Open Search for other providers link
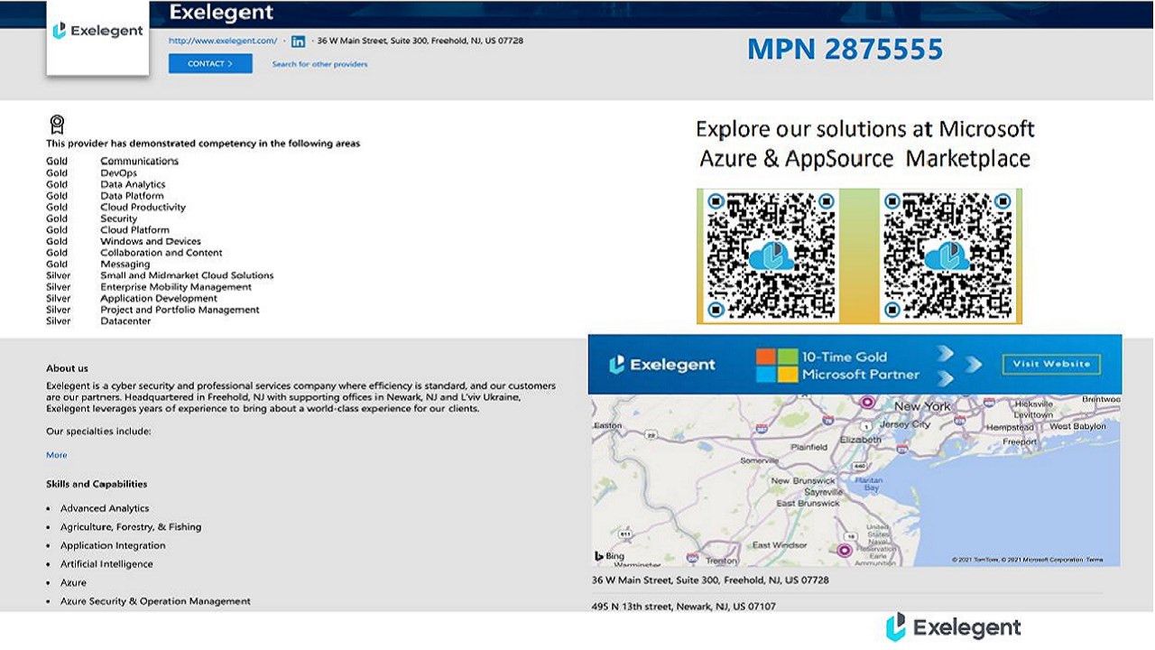Image resolution: width=1155 pixels, height=650 pixels. click(x=320, y=64)
